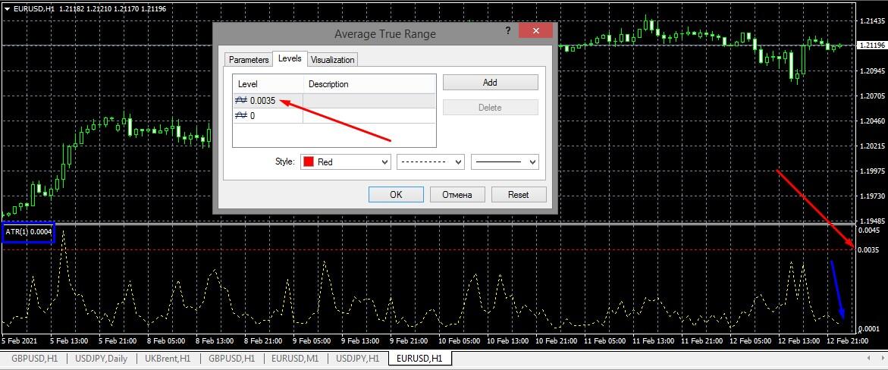The image size is (888, 370).
Task: Click the Отмена cancel button
Action: [x=457, y=194]
